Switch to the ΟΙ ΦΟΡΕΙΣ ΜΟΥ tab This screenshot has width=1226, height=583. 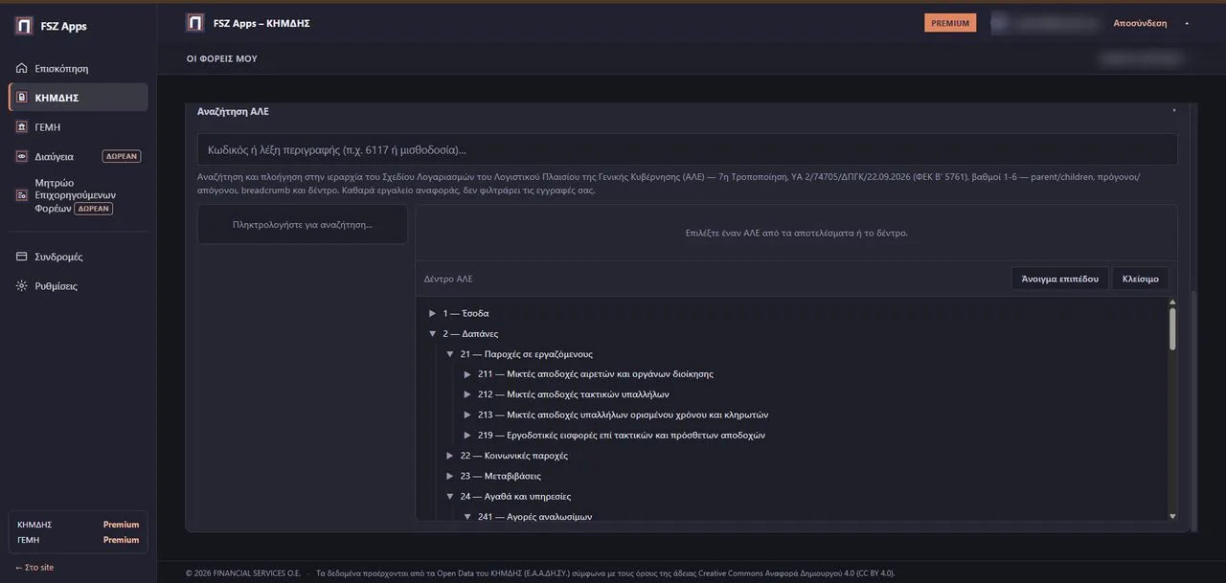click(x=222, y=59)
